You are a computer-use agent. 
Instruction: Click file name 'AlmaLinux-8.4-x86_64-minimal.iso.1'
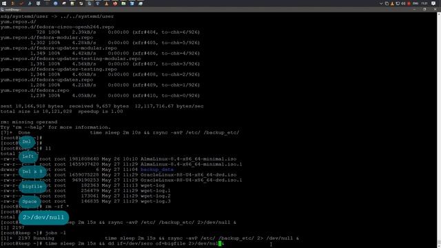coord(192,164)
